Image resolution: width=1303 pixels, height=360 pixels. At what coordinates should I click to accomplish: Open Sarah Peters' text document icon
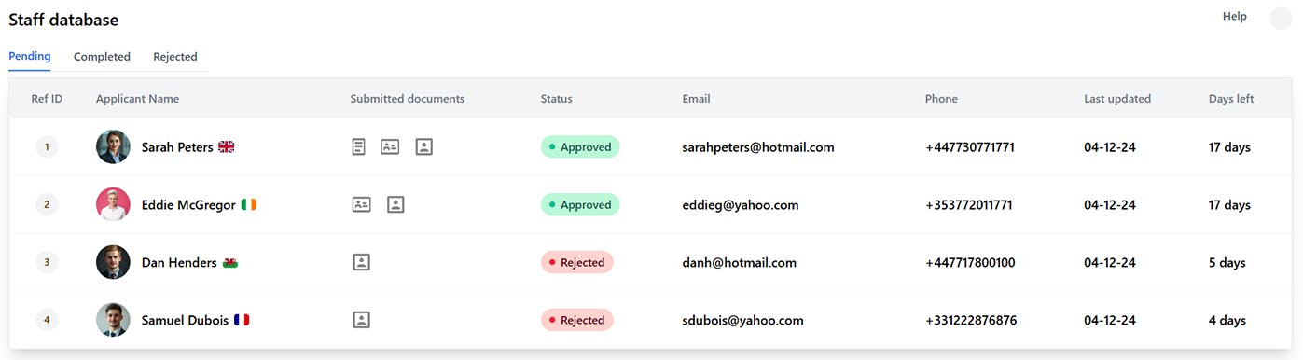(359, 147)
